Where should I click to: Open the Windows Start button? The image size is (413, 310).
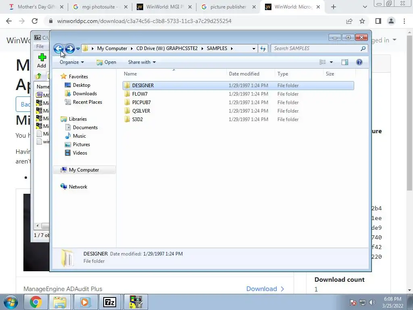(10, 302)
